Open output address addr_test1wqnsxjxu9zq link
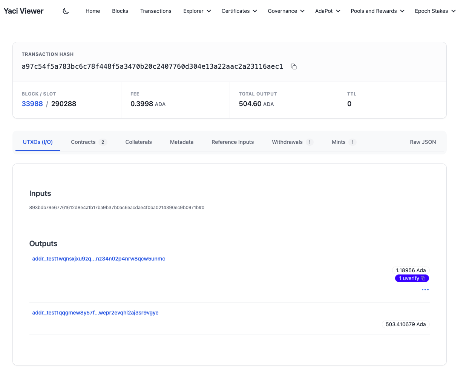Viewport: 475px width, 370px height. tap(99, 259)
